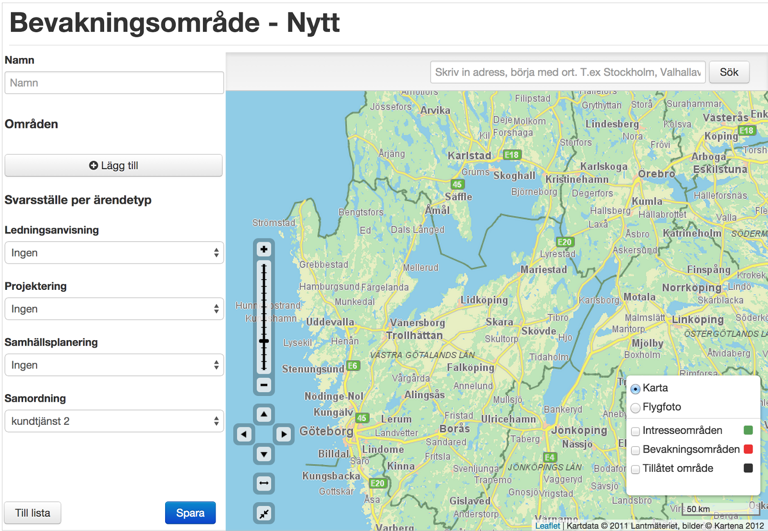Click the map zoom in plus button
The image size is (768, 531).
point(264,249)
